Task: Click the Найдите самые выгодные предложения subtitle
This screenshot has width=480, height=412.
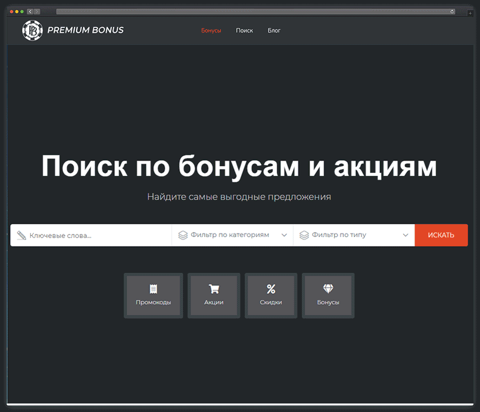Action: (x=239, y=197)
